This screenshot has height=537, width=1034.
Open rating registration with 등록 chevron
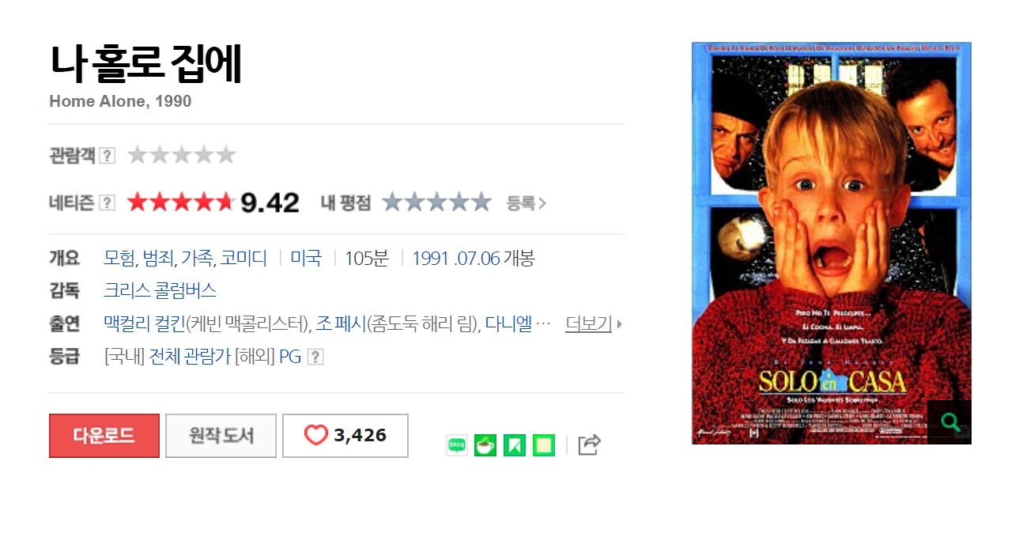point(526,203)
